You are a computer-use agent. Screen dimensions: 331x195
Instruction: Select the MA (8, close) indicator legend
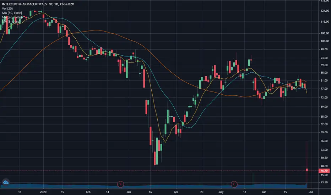click(x=11, y=22)
